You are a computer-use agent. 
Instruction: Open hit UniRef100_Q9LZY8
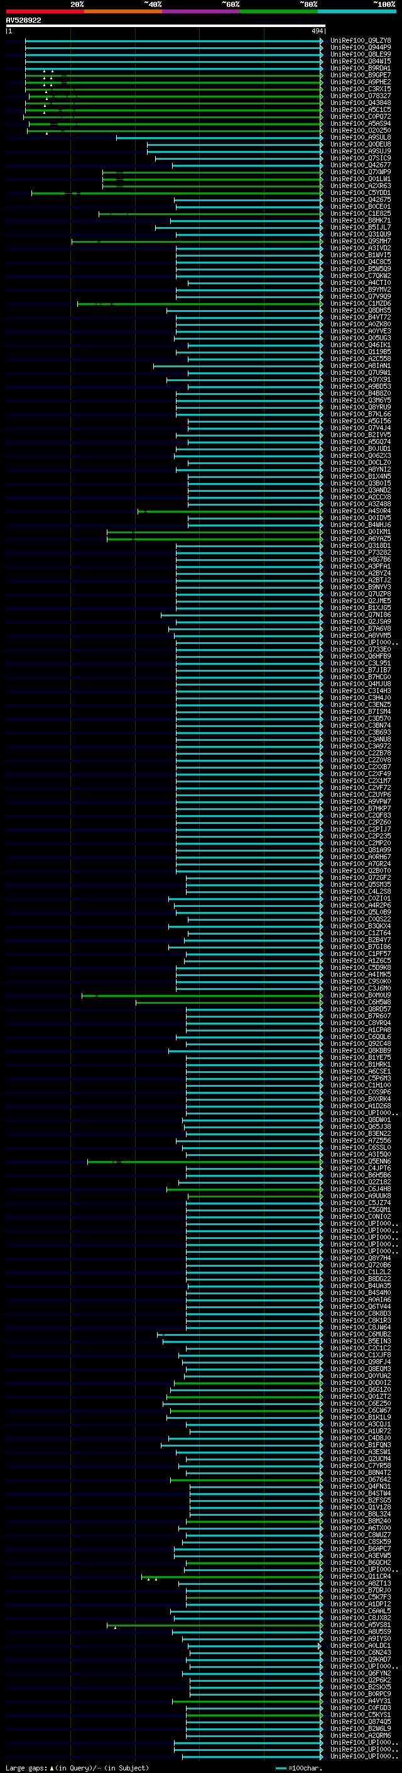click(x=361, y=41)
